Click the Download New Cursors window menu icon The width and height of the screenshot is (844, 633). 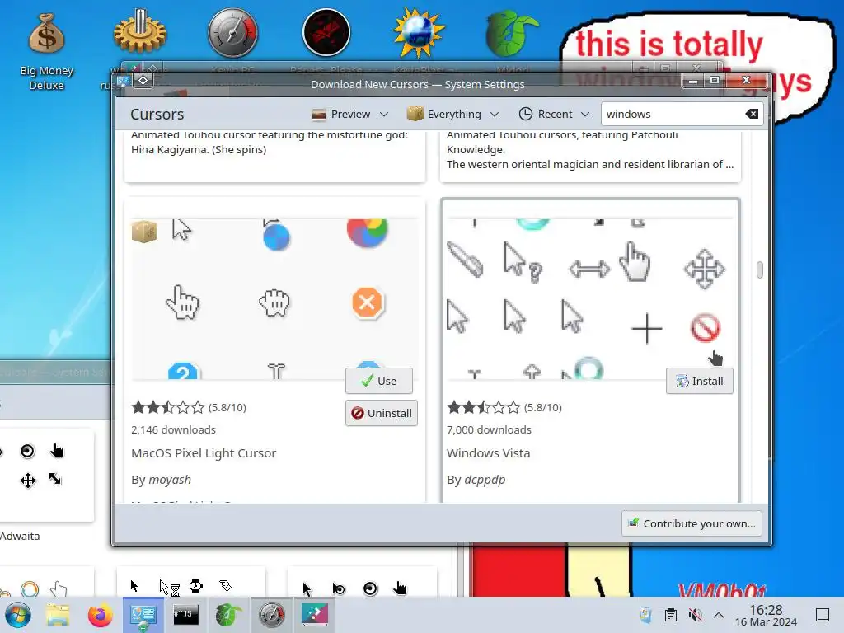[124, 81]
